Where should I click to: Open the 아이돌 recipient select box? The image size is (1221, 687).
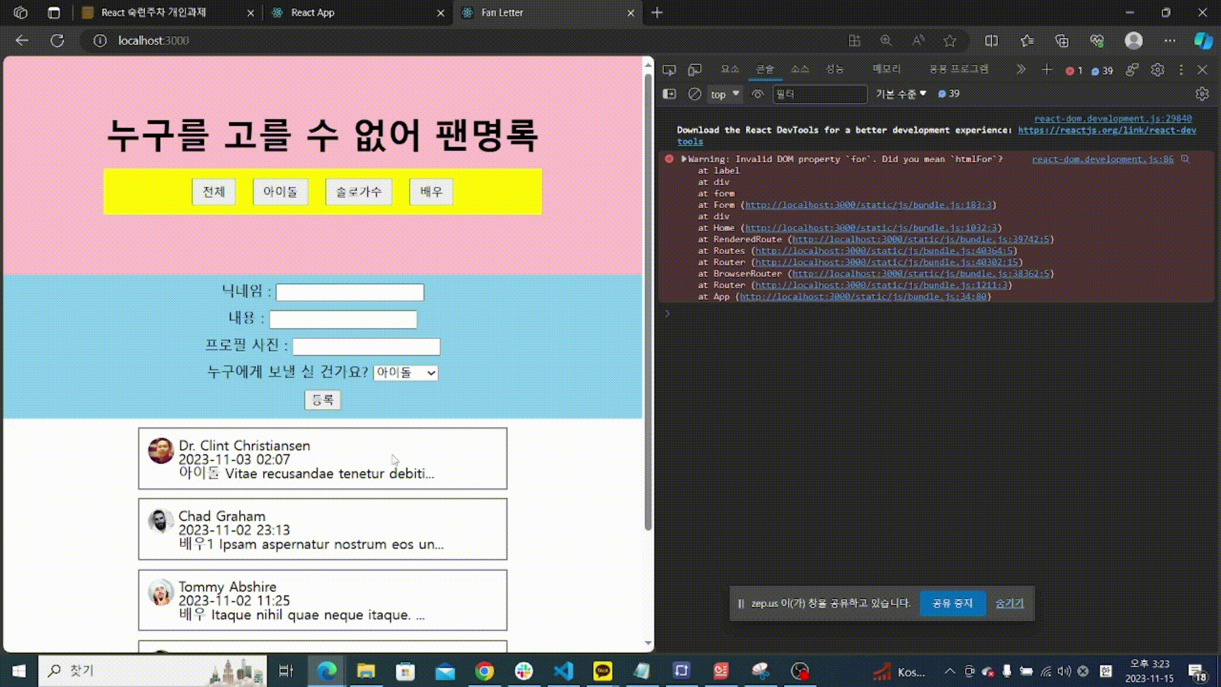(x=405, y=373)
